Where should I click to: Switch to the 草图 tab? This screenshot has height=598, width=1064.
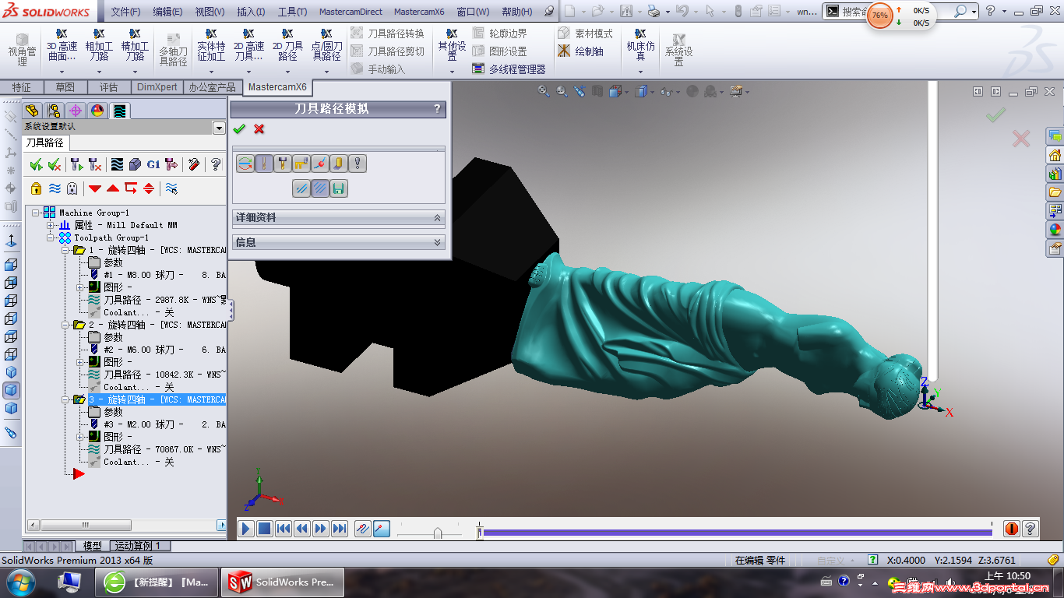click(65, 87)
